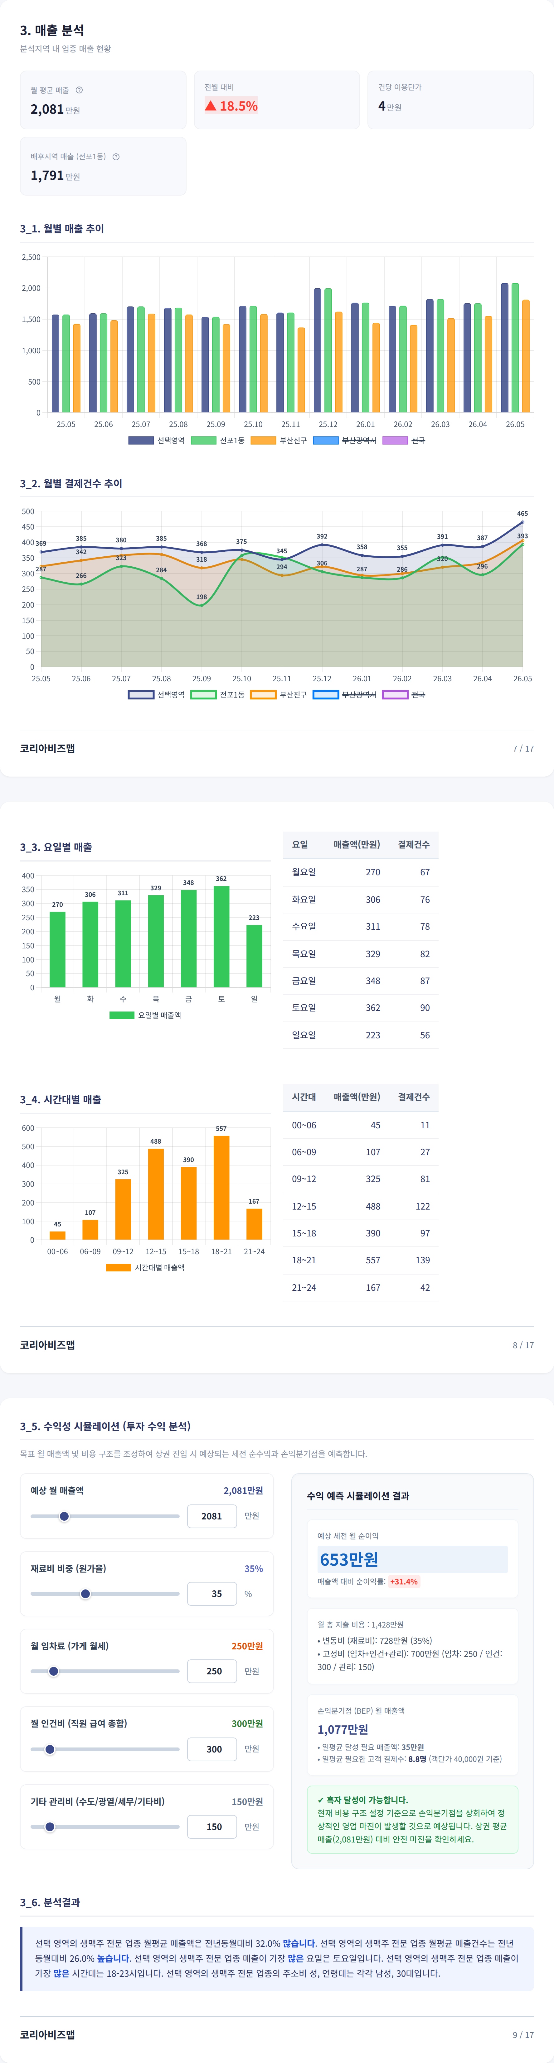Adjust the 예상 월 매출액 slider
The height and width of the screenshot is (2063, 554).
(x=105, y=1516)
